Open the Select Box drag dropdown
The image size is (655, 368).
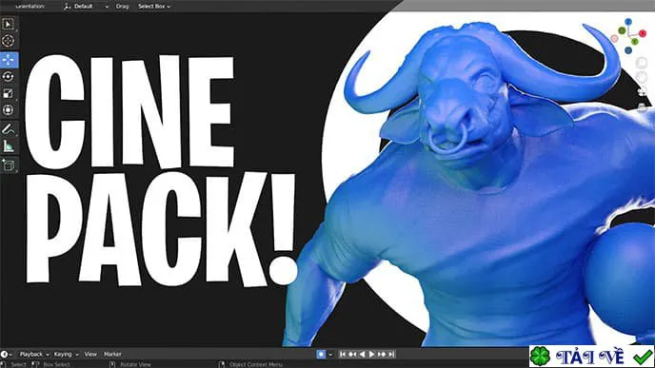pyautogui.click(x=154, y=7)
